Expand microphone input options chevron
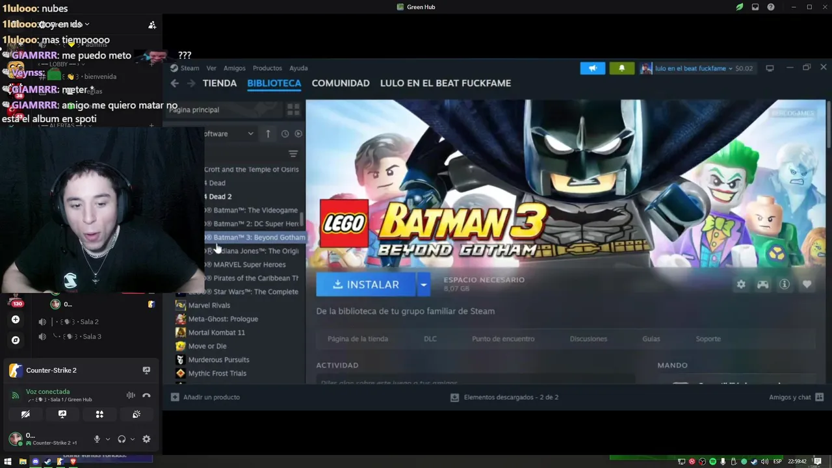The height and width of the screenshot is (468, 832). [x=108, y=439]
